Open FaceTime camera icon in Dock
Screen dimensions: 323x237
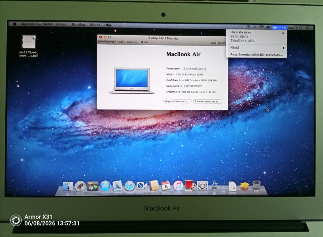point(142,186)
